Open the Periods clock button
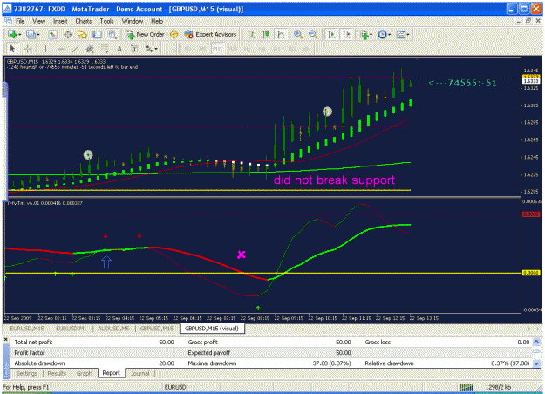Viewport: 545px width, 394px height. tap(382, 34)
